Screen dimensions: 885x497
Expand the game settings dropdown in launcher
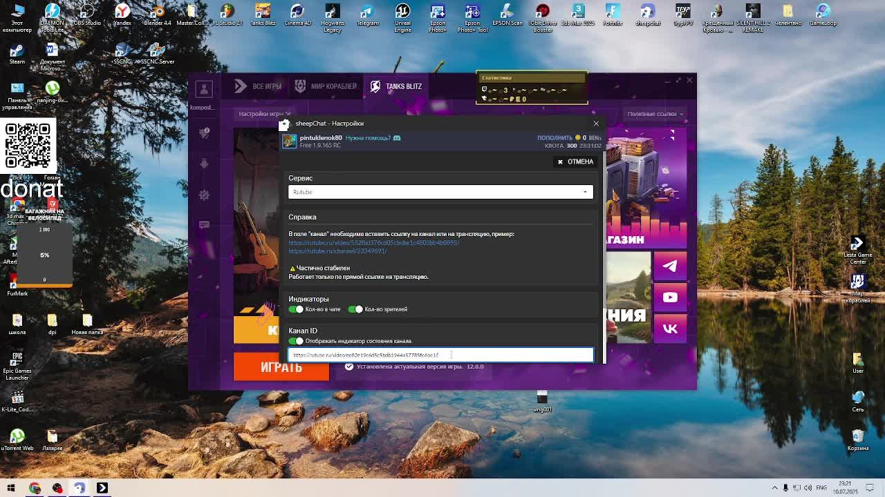coord(265,114)
